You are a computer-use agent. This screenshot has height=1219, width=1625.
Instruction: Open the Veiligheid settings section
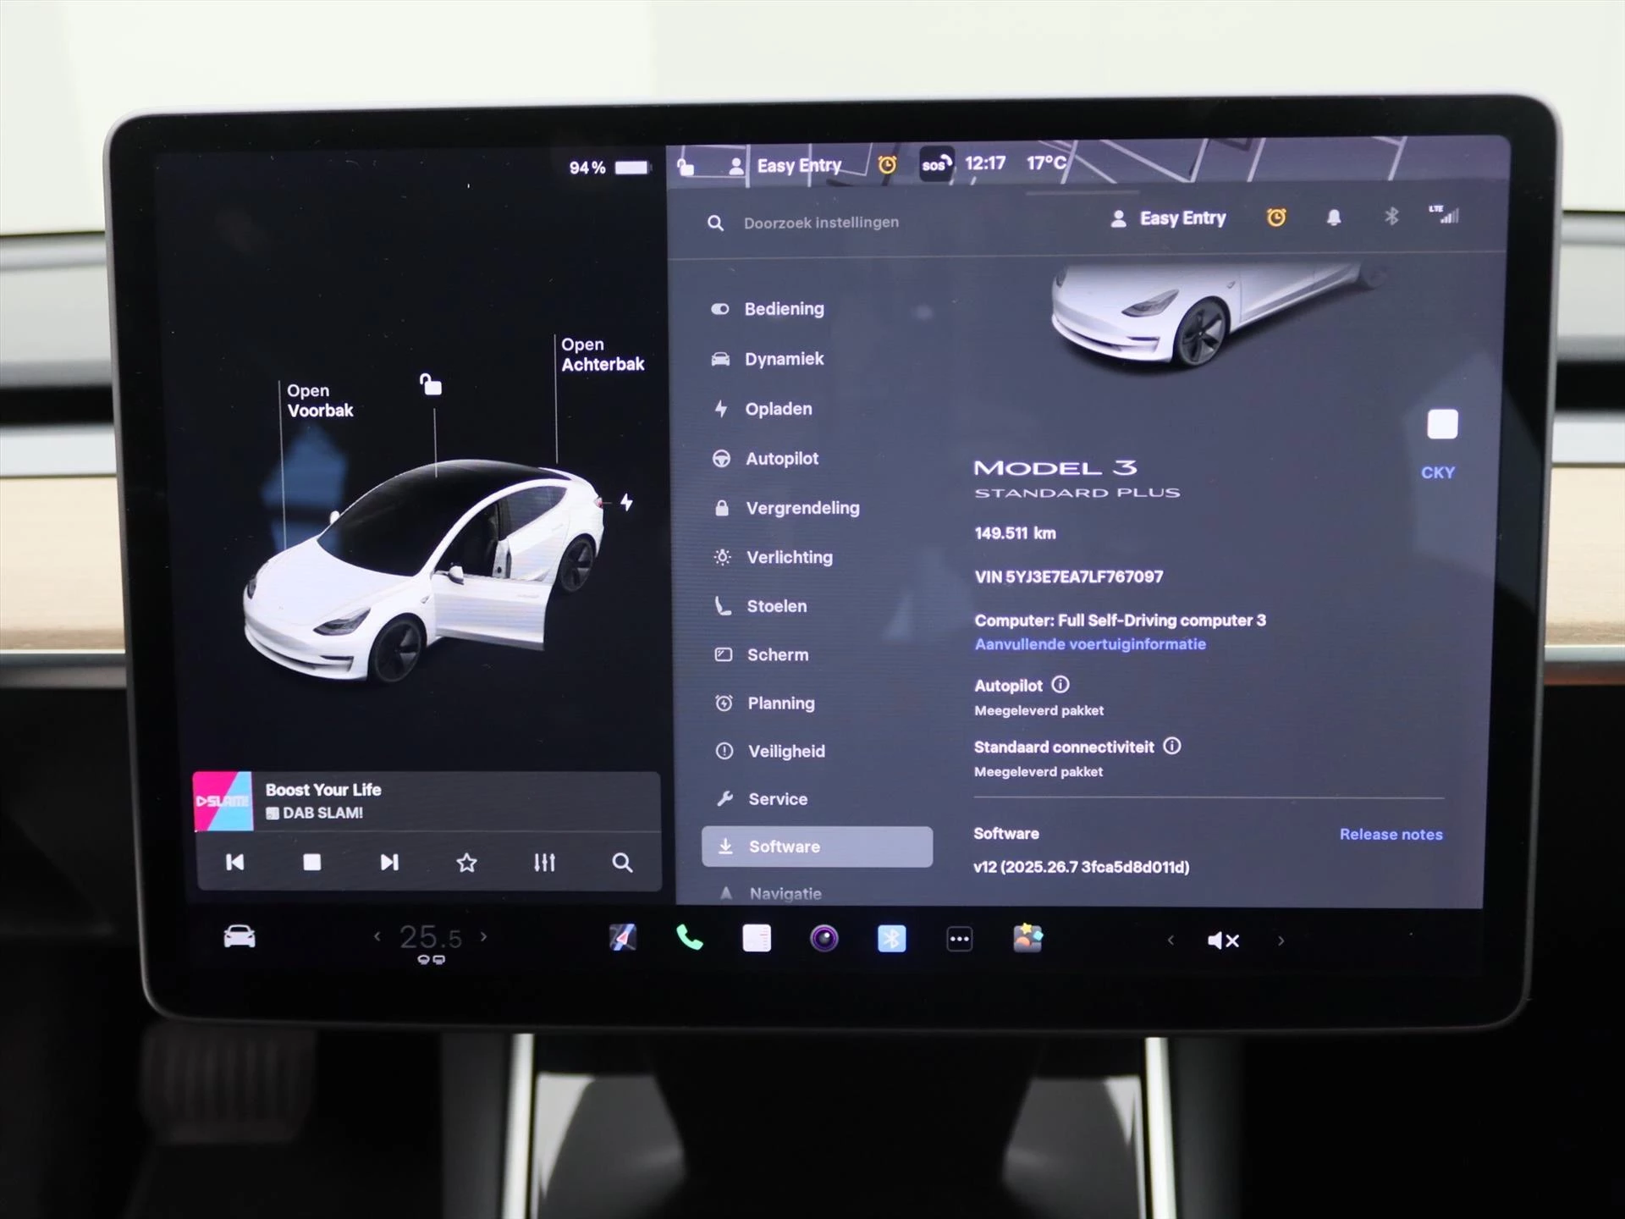pos(785,751)
